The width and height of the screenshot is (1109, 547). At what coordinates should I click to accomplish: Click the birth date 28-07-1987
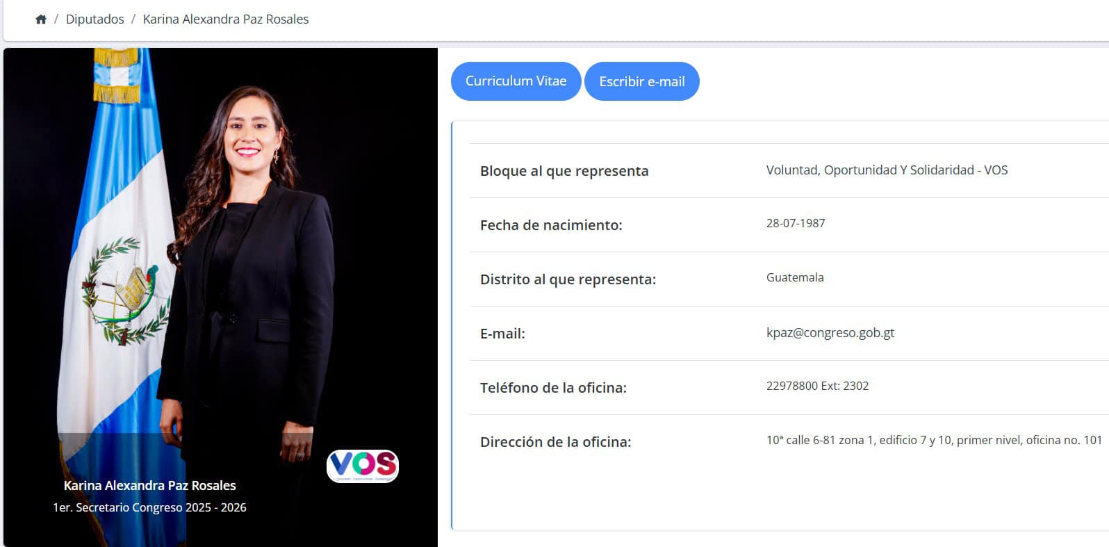pos(796,223)
